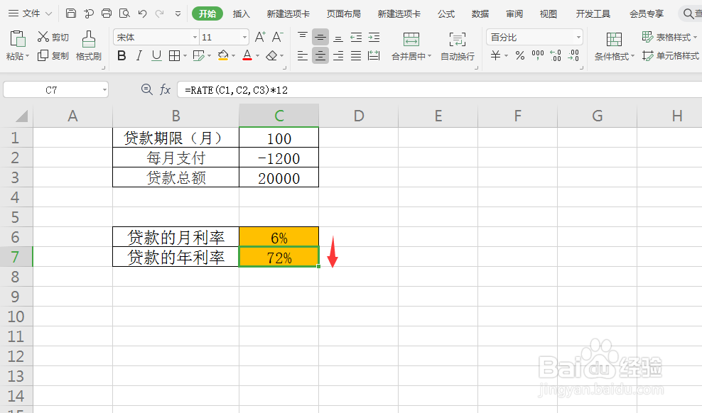
Task: Toggle middle vertical alignment
Action: pyautogui.click(x=320, y=37)
